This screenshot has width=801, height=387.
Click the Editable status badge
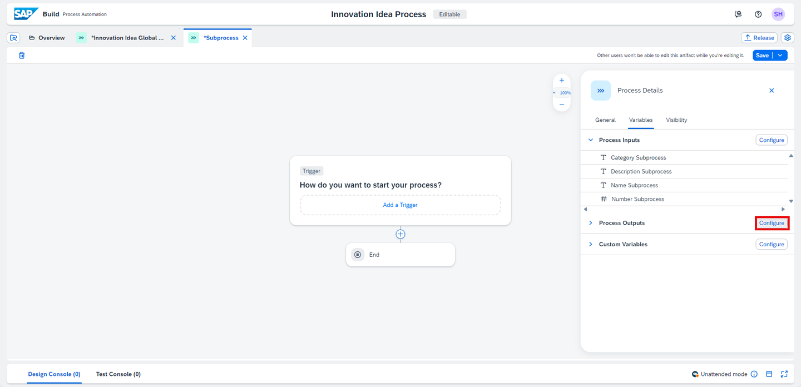click(x=449, y=14)
